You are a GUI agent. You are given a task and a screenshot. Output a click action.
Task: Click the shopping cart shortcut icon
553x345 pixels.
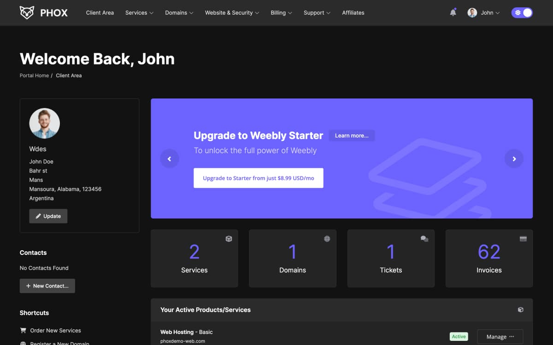[23, 330]
